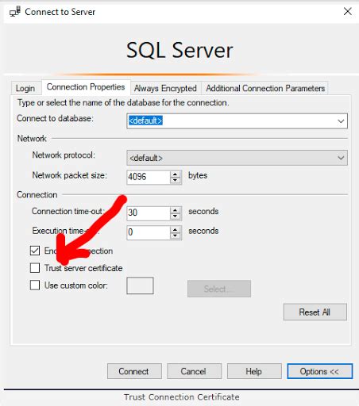
Task: Click the custom color preview swatch
Action: (140, 285)
